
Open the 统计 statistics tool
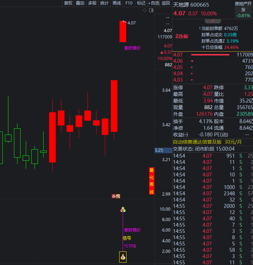[105, 3]
